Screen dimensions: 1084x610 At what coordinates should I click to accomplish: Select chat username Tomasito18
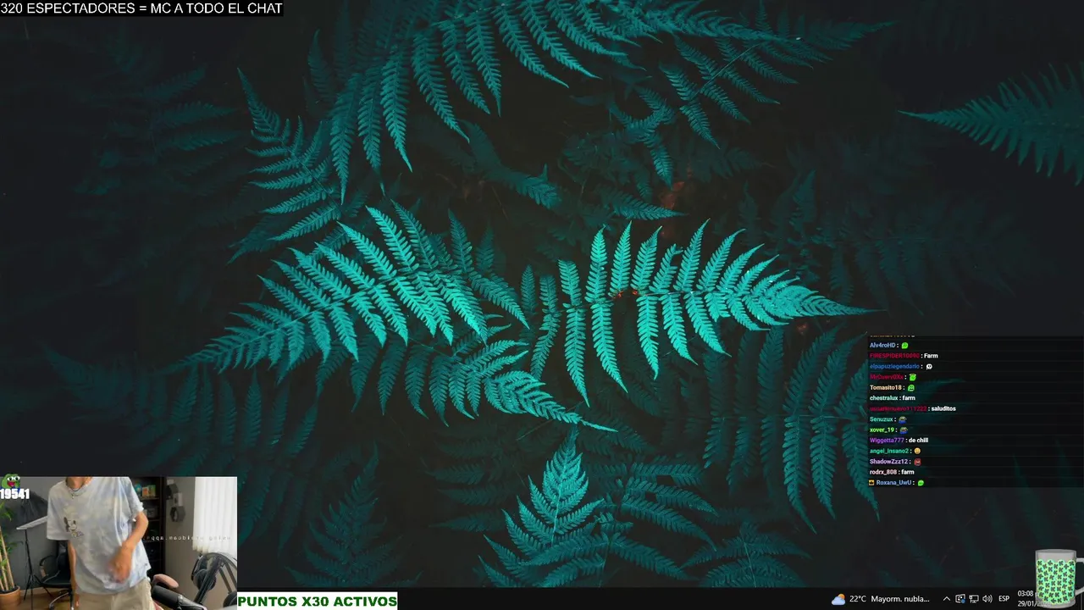886,387
